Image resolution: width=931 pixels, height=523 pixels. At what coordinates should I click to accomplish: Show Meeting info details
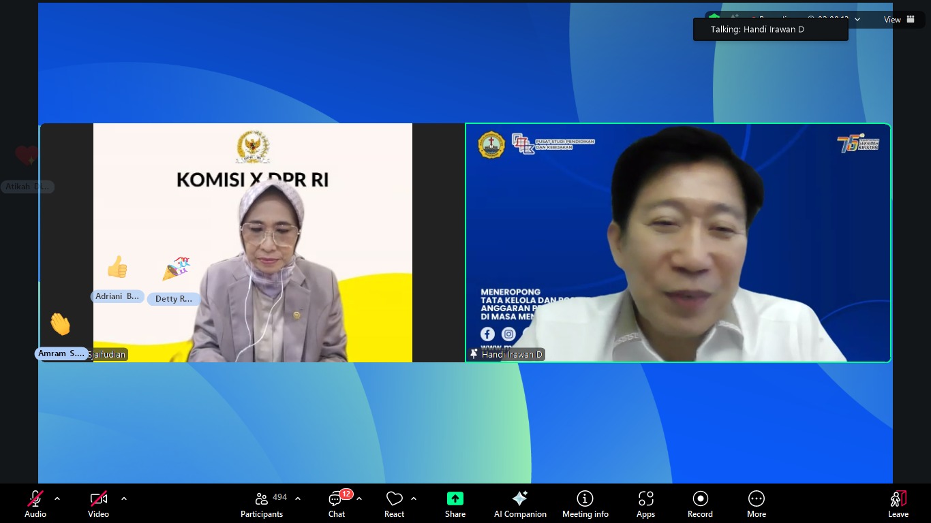coord(585,504)
